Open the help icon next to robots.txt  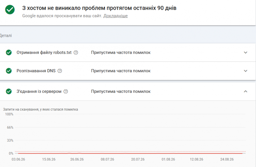[76, 52]
